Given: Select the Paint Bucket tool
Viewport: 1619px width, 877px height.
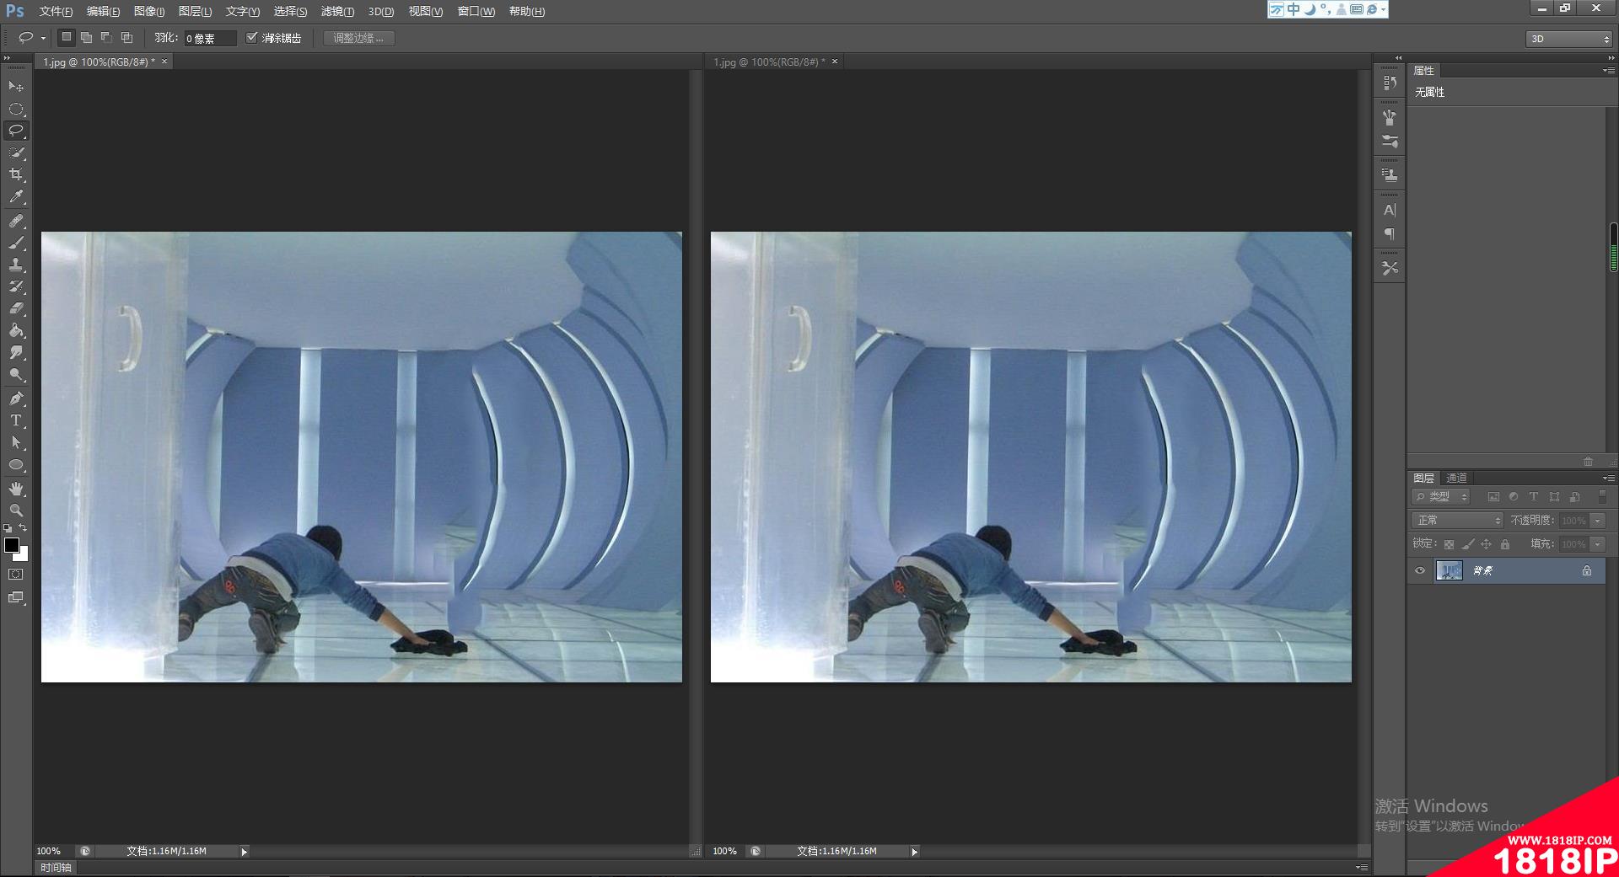Looking at the screenshot, I should 16,330.
